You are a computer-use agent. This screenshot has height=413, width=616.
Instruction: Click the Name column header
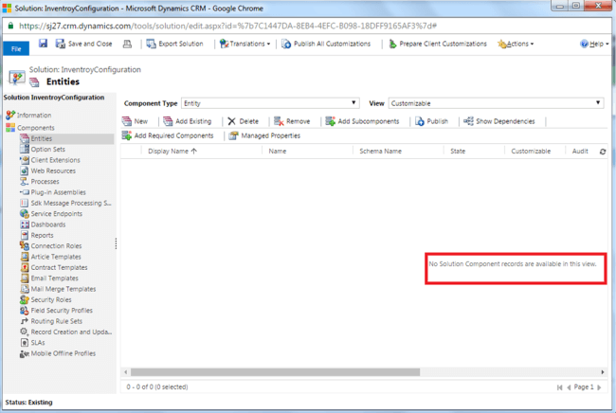coord(278,152)
